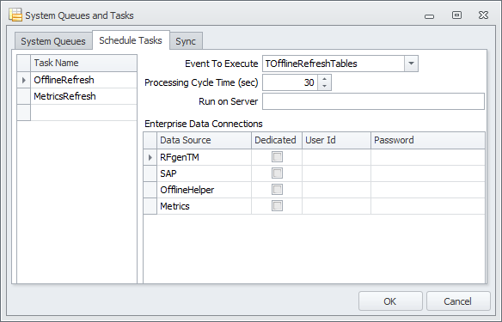This screenshot has width=502, height=322.
Task: Cancel the dialog
Action: click(x=458, y=301)
